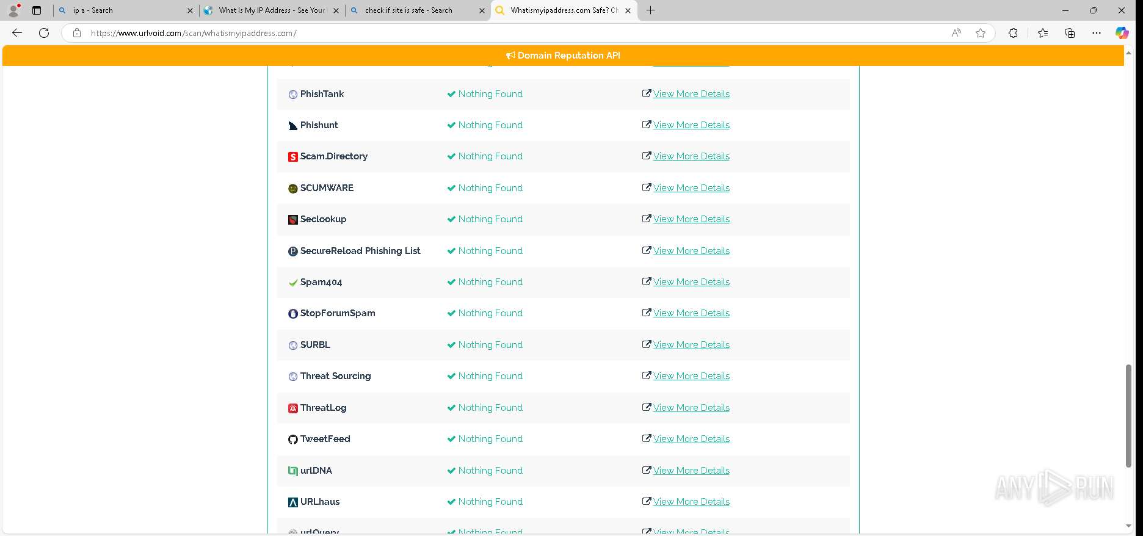Click the PhishTank engine icon

coord(293,95)
